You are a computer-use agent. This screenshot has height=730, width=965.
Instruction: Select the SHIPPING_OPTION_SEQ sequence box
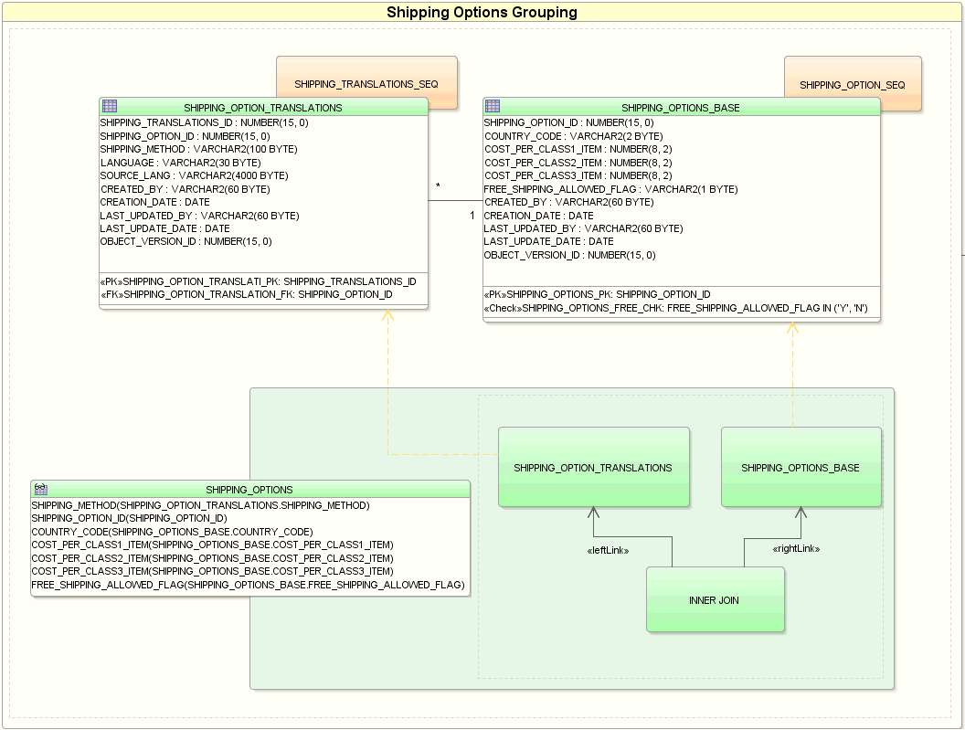point(852,82)
